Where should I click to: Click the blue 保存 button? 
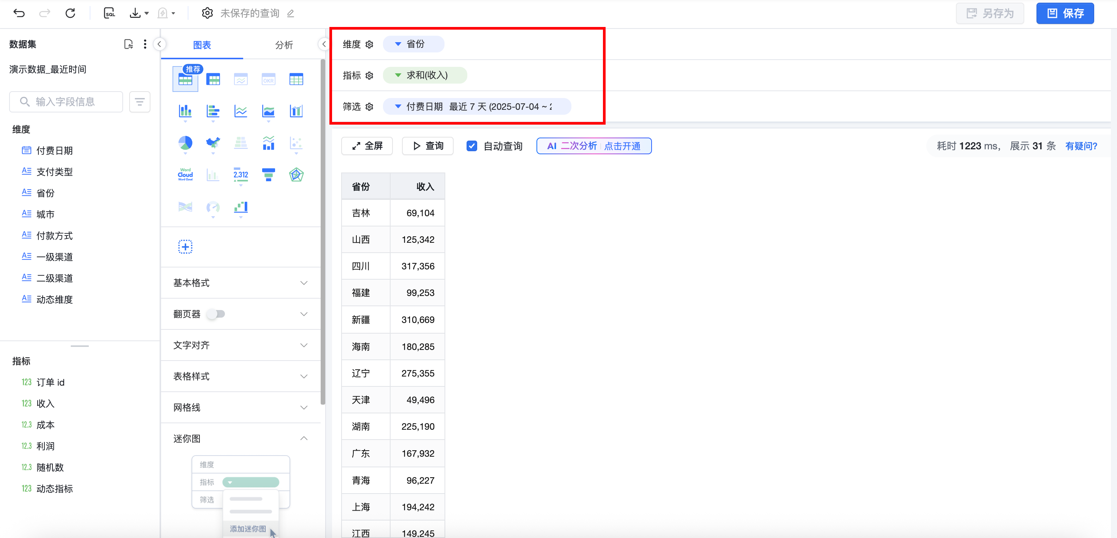(x=1065, y=13)
